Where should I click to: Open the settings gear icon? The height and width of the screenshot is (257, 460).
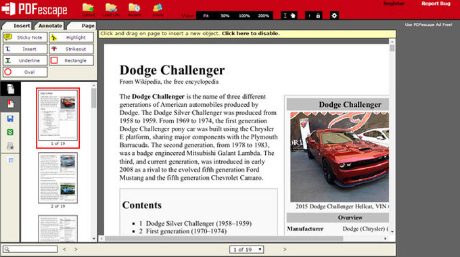[334, 16]
